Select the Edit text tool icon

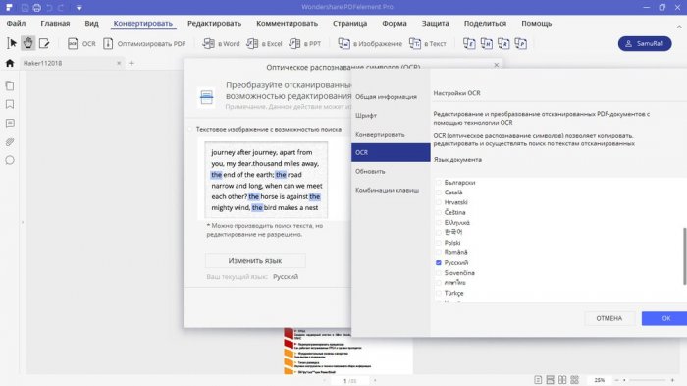(x=44, y=43)
